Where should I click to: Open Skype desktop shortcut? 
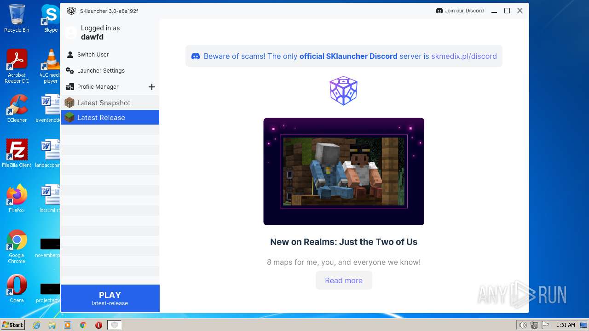tap(51, 18)
